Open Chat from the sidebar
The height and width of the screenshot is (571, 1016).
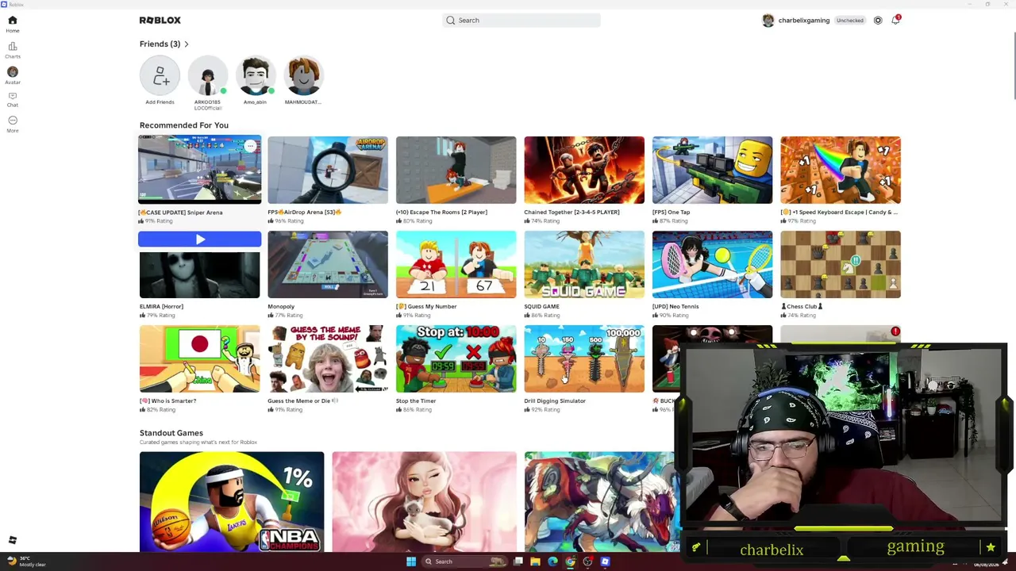pos(13,99)
